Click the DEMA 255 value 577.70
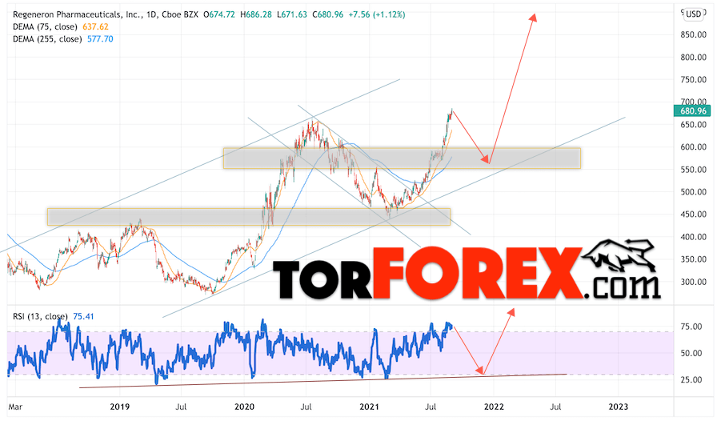 100,39
